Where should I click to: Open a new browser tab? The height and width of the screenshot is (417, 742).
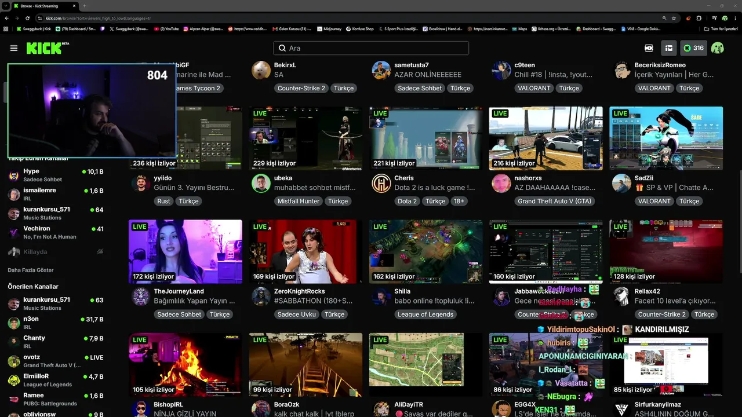tap(85, 6)
